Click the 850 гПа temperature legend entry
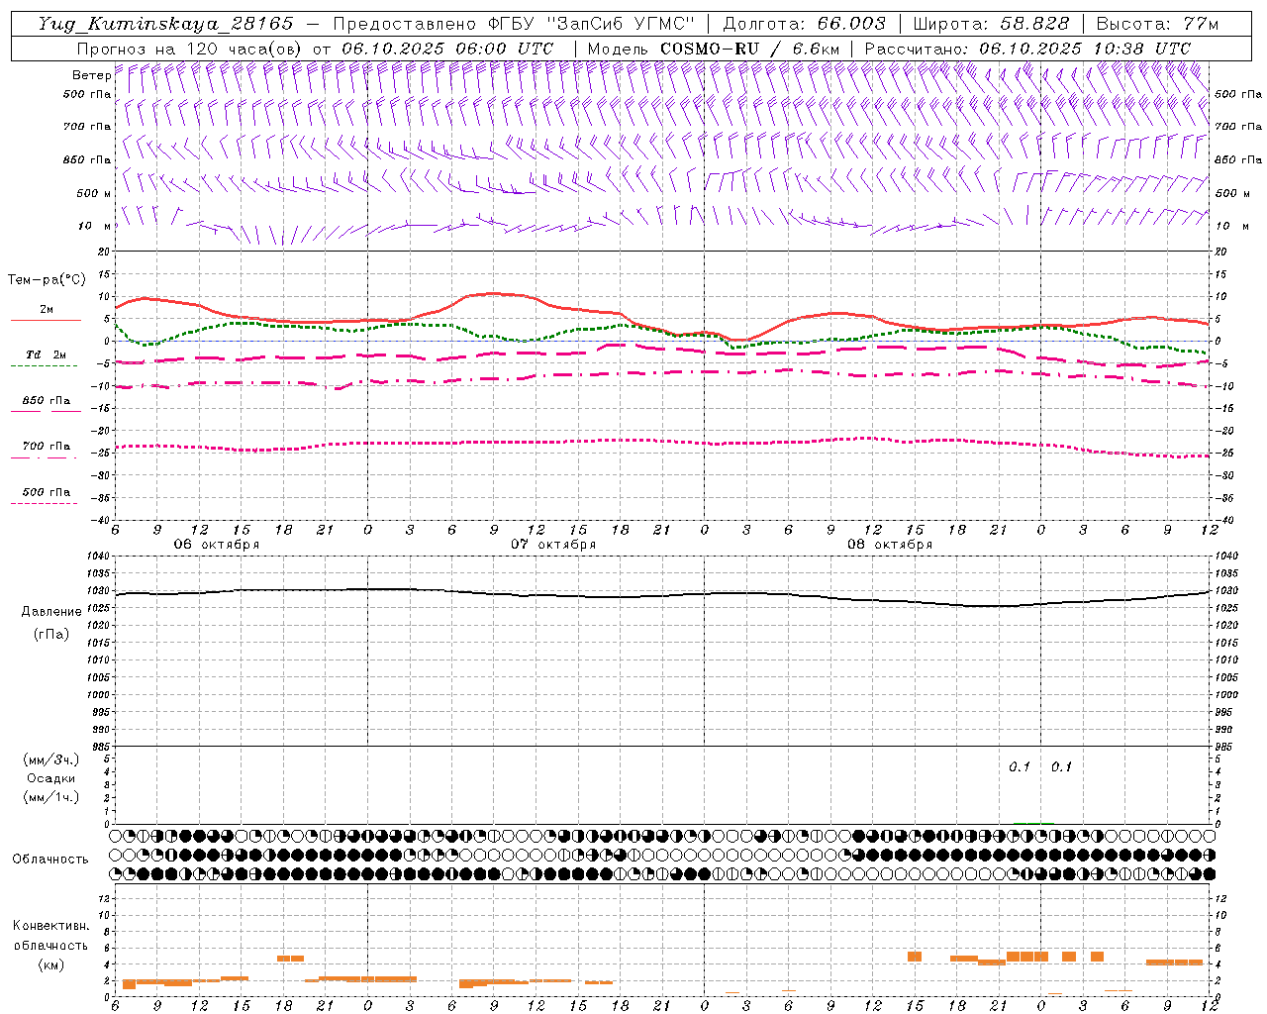Viewport: 1267px width, 1014px height. pyautogui.click(x=46, y=401)
